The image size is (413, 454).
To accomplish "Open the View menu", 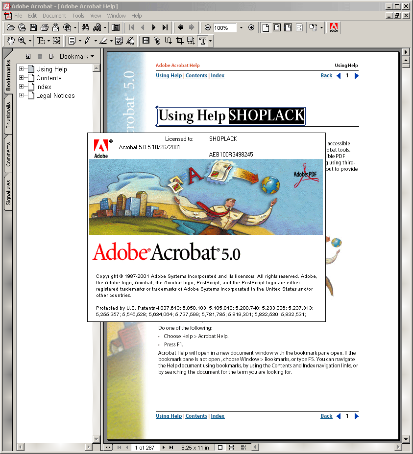I will pos(96,16).
